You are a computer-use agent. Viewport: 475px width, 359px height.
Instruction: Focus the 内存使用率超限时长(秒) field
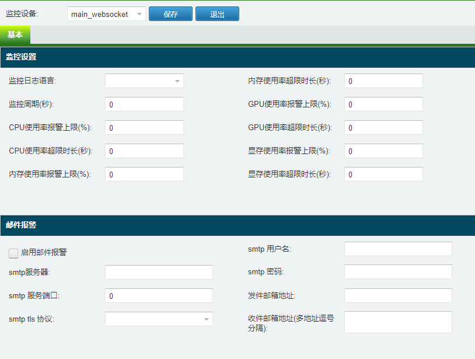click(383, 81)
